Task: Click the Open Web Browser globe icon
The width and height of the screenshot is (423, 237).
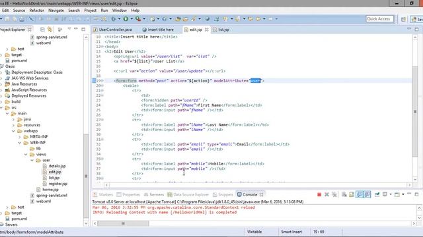Action: click(x=207, y=19)
